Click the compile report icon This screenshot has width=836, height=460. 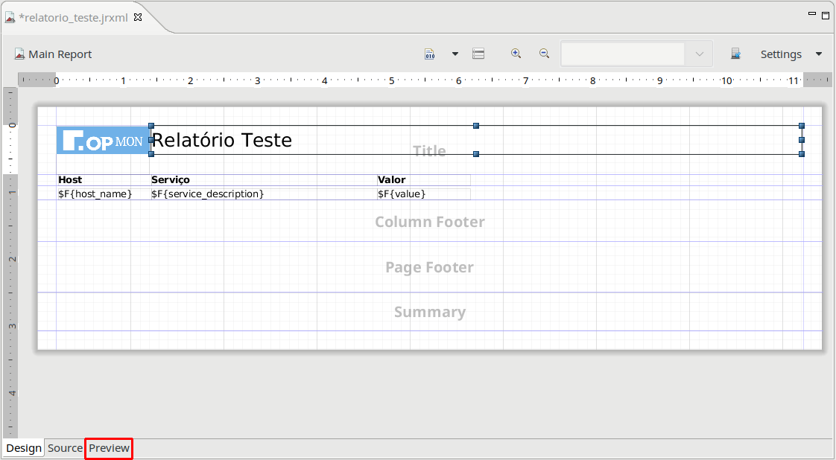click(x=430, y=54)
